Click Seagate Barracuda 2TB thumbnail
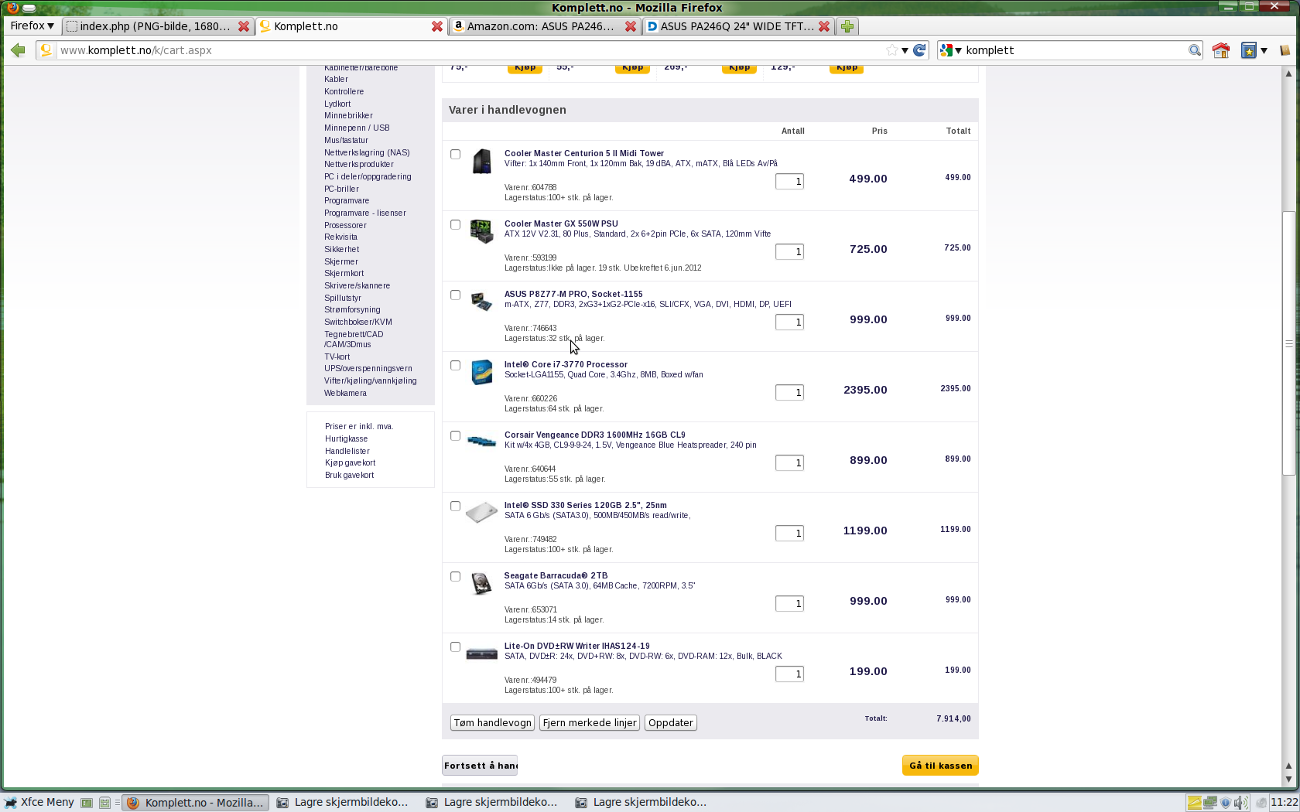This screenshot has height=812, width=1300. (481, 583)
